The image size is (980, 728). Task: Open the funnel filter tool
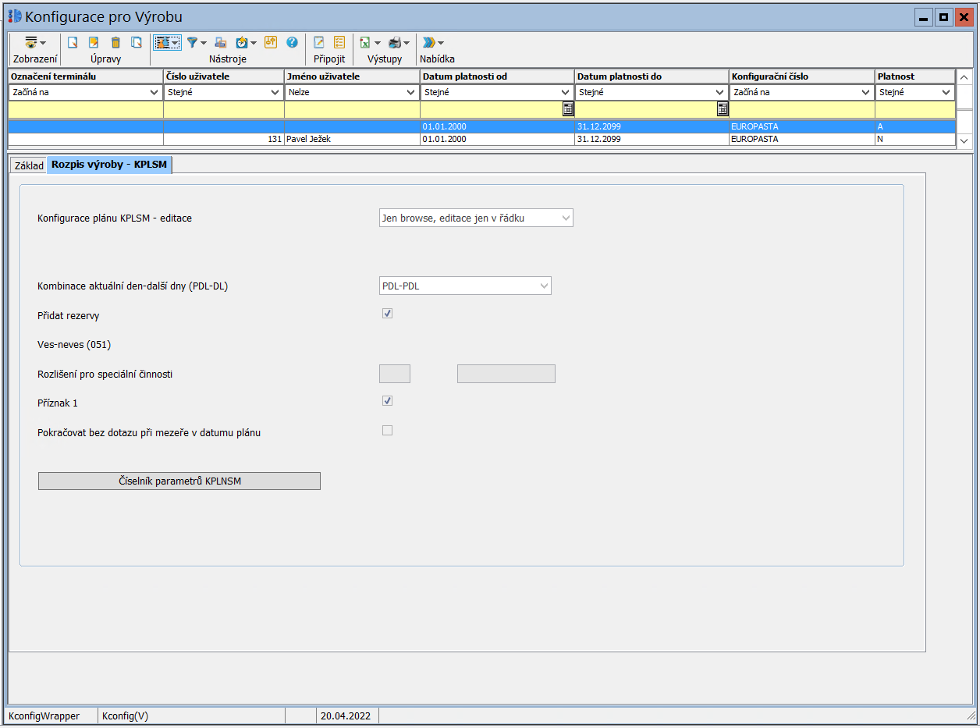[x=193, y=43]
